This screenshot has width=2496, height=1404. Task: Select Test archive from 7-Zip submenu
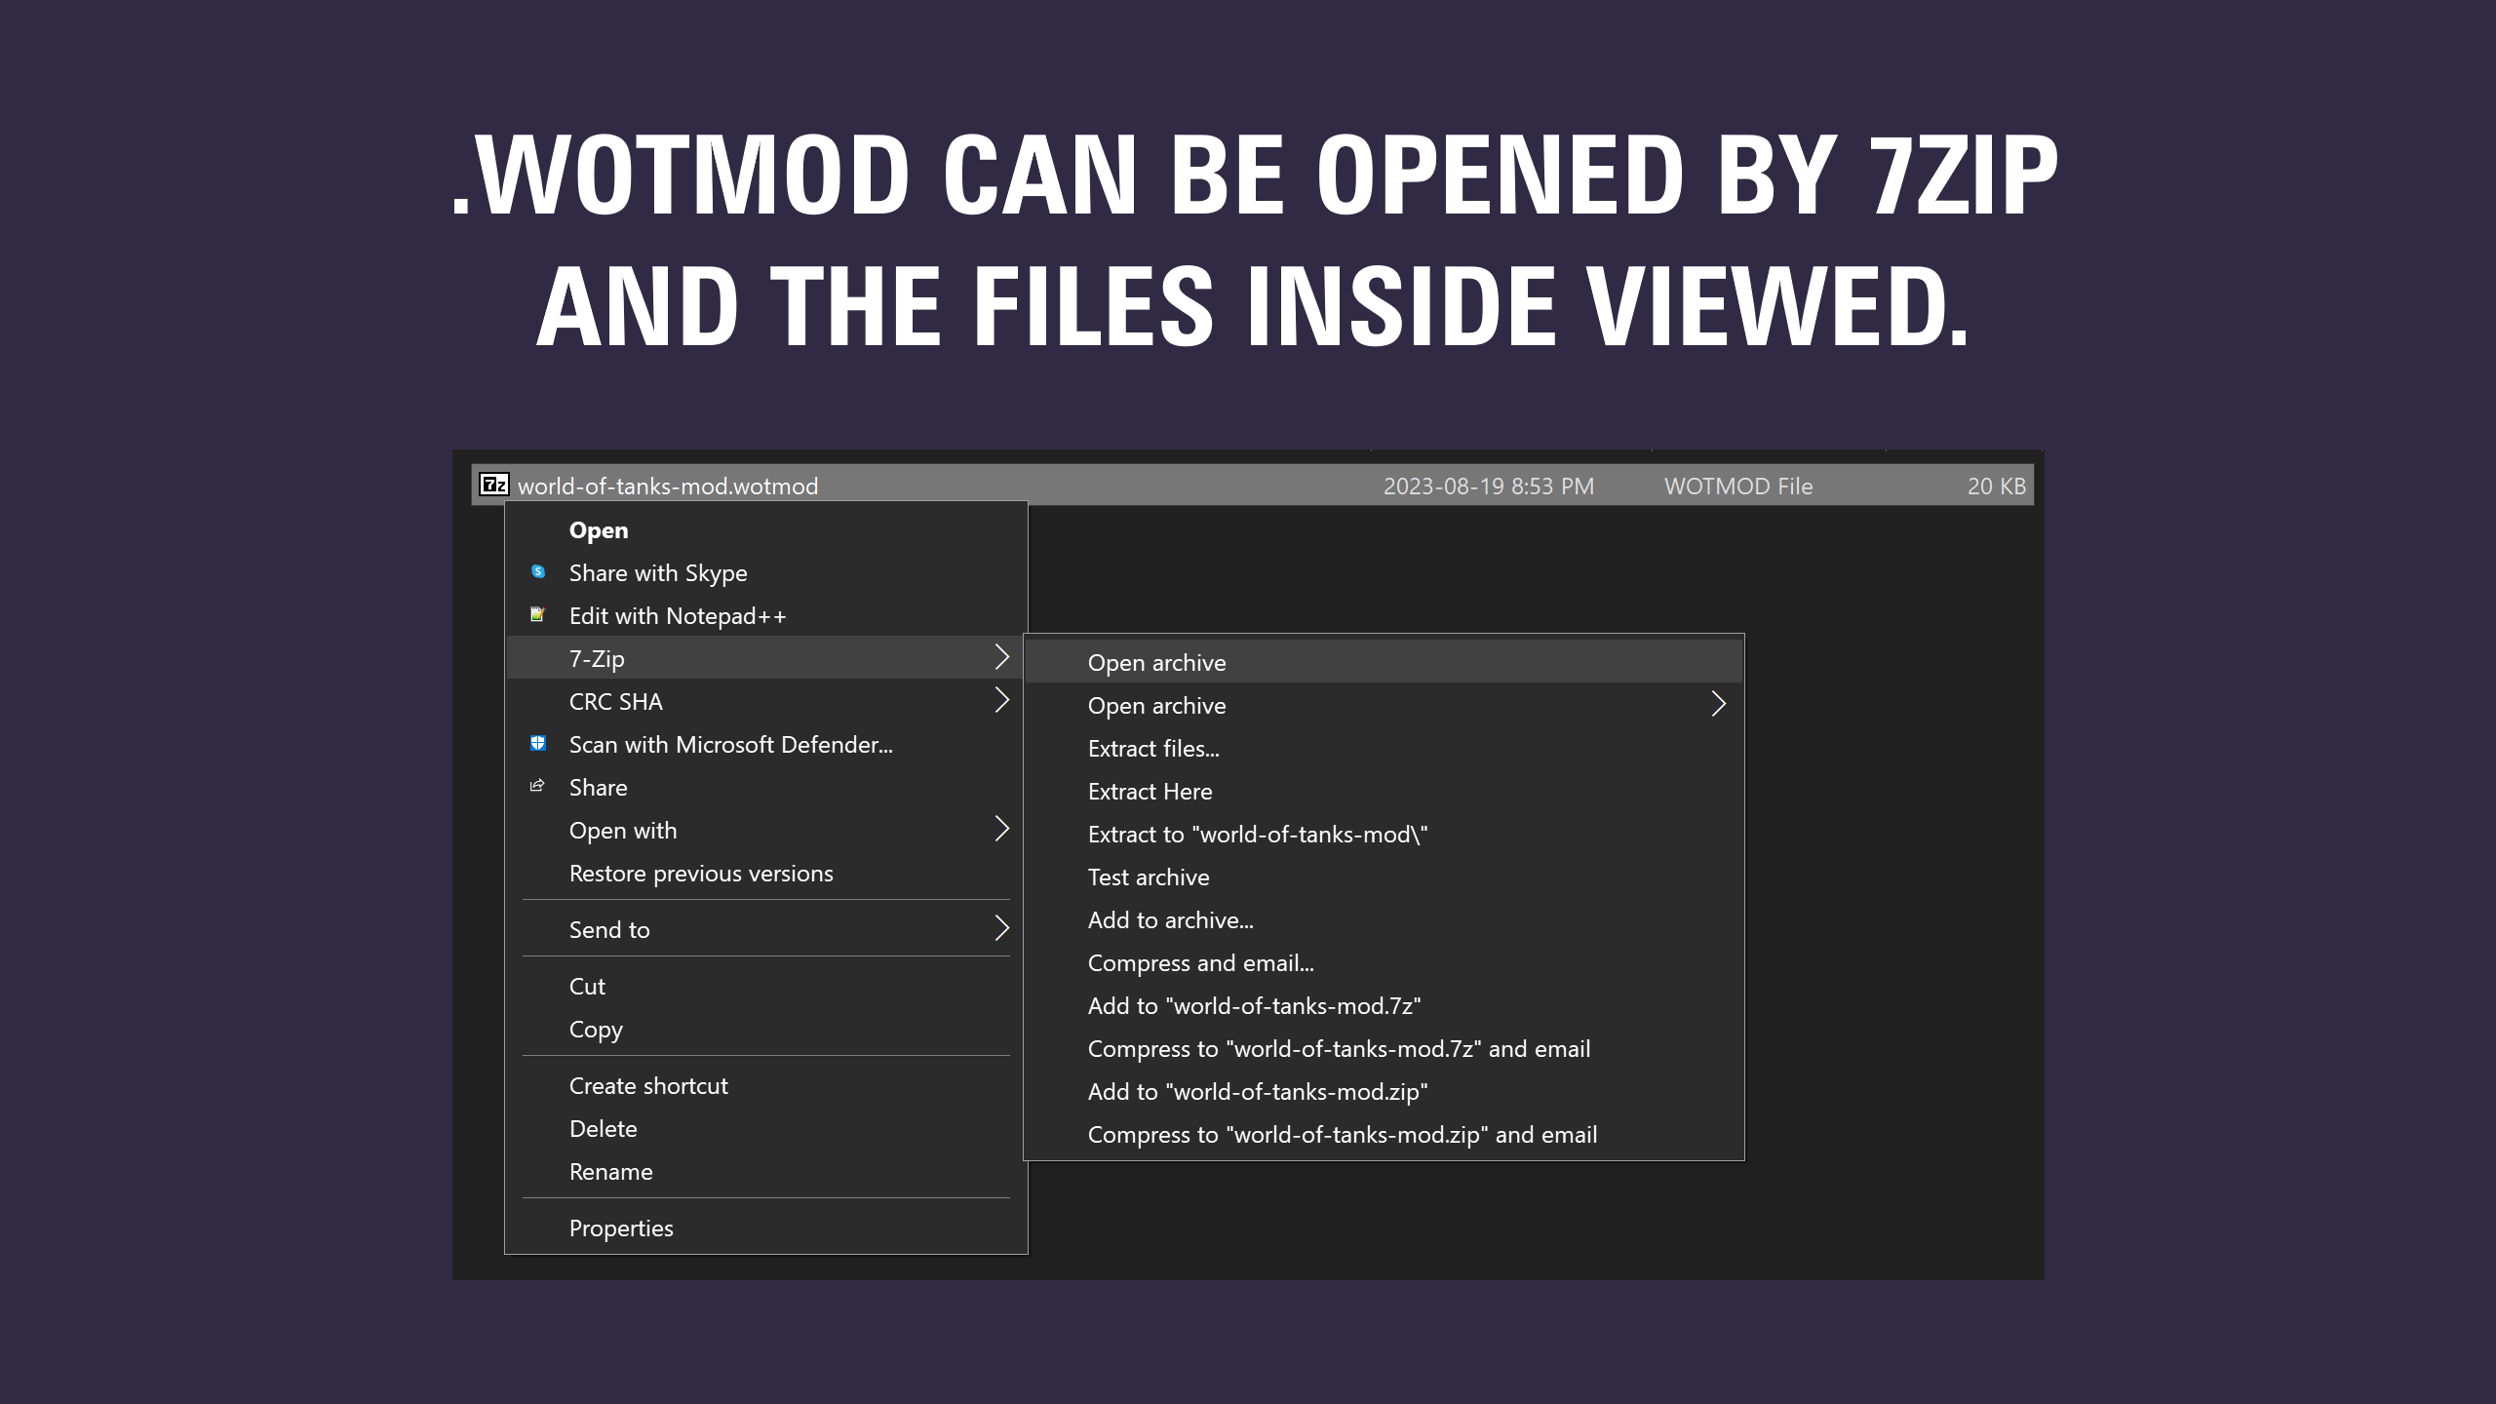(1149, 876)
